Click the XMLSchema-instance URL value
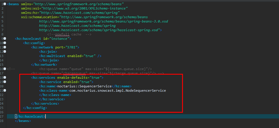This screenshot has width=279, height=128. 85,8
